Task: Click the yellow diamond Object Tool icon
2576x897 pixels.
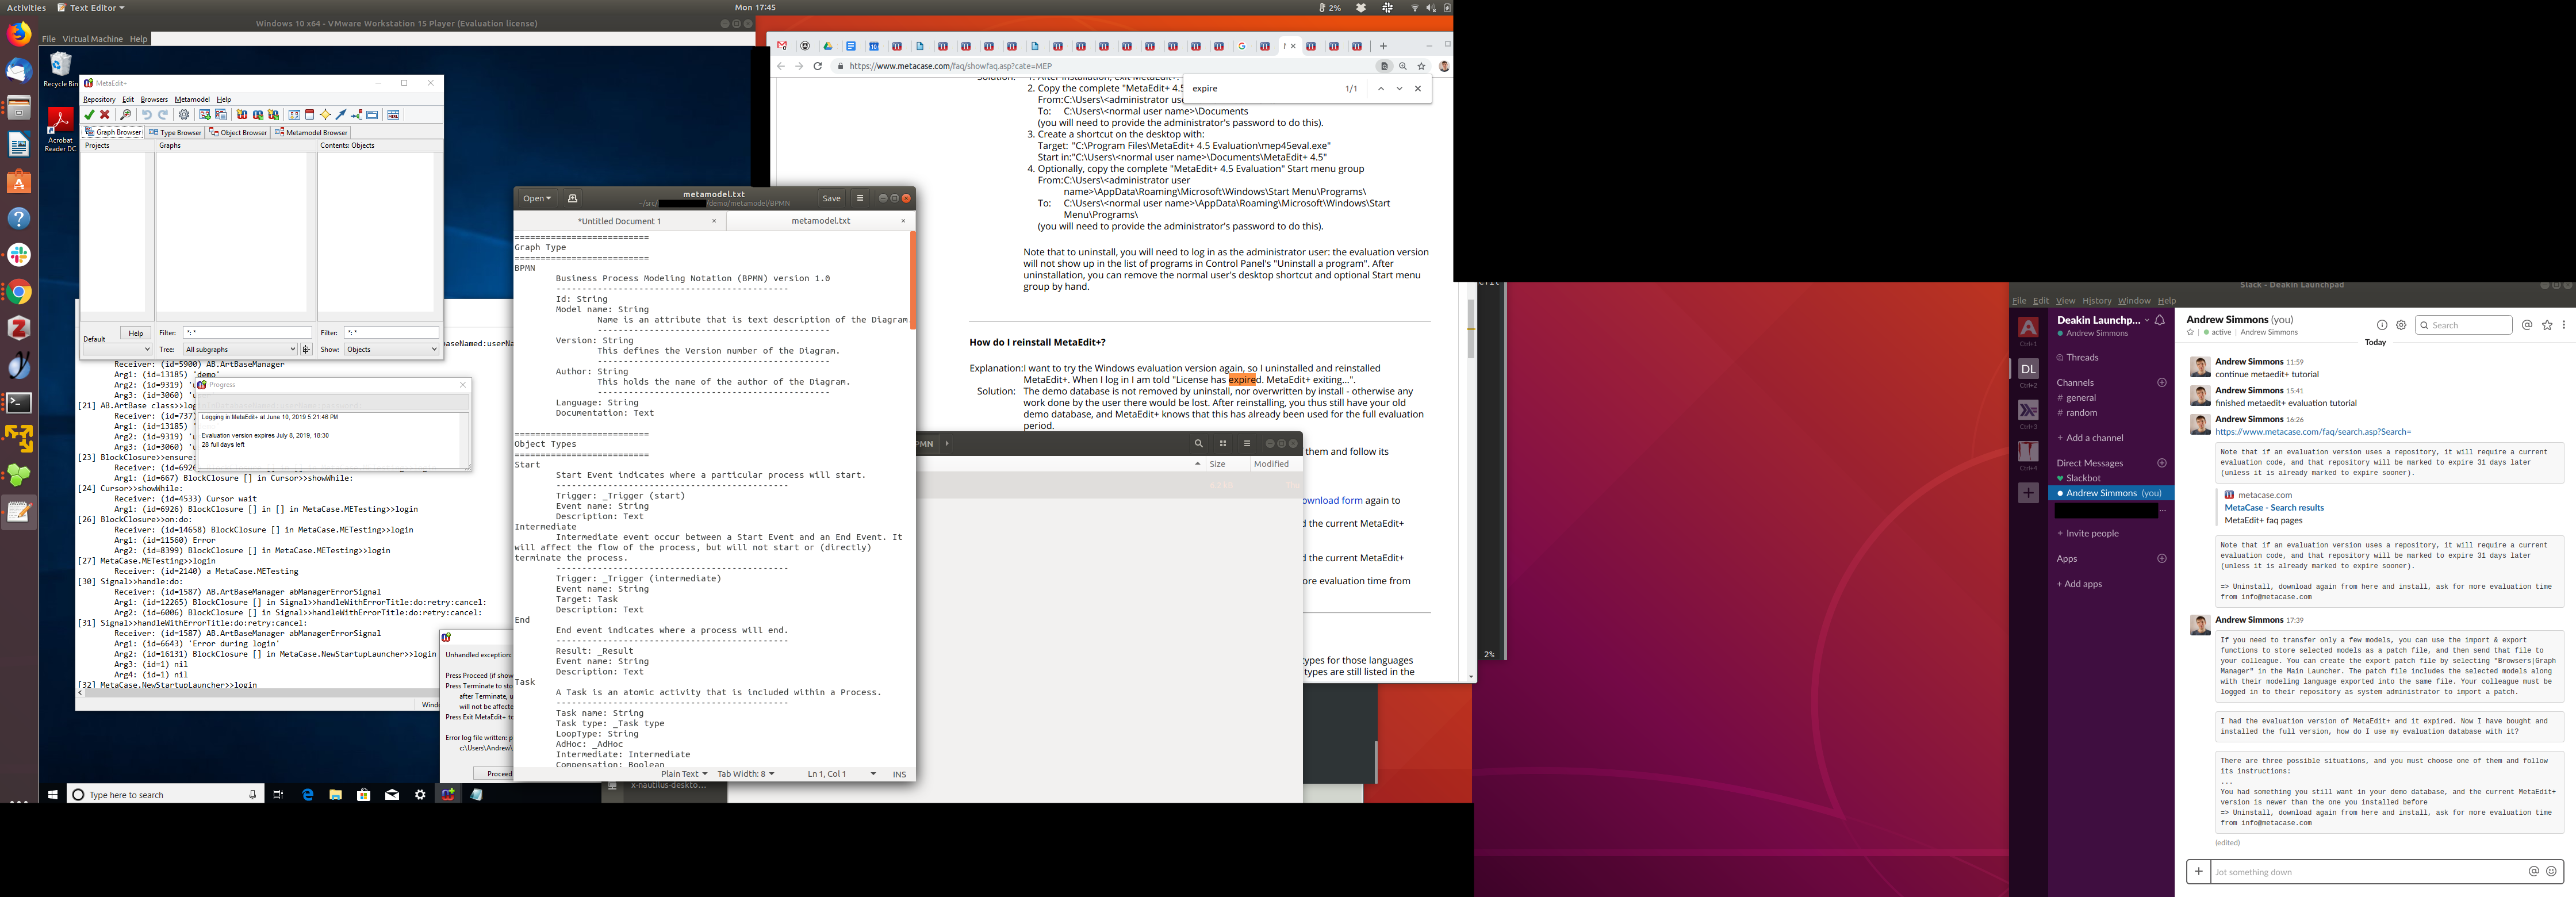Action: [325, 115]
